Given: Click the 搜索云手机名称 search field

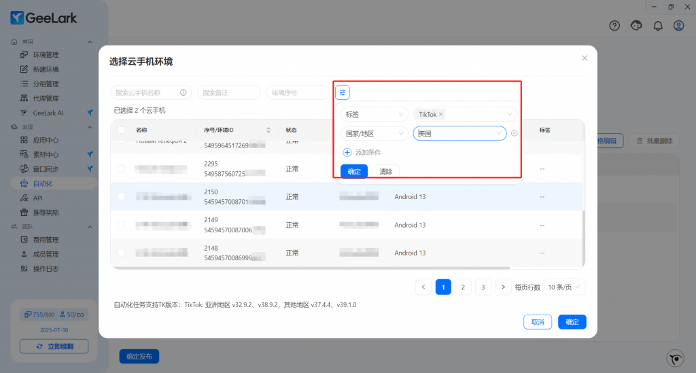Looking at the screenshot, I should [146, 92].
